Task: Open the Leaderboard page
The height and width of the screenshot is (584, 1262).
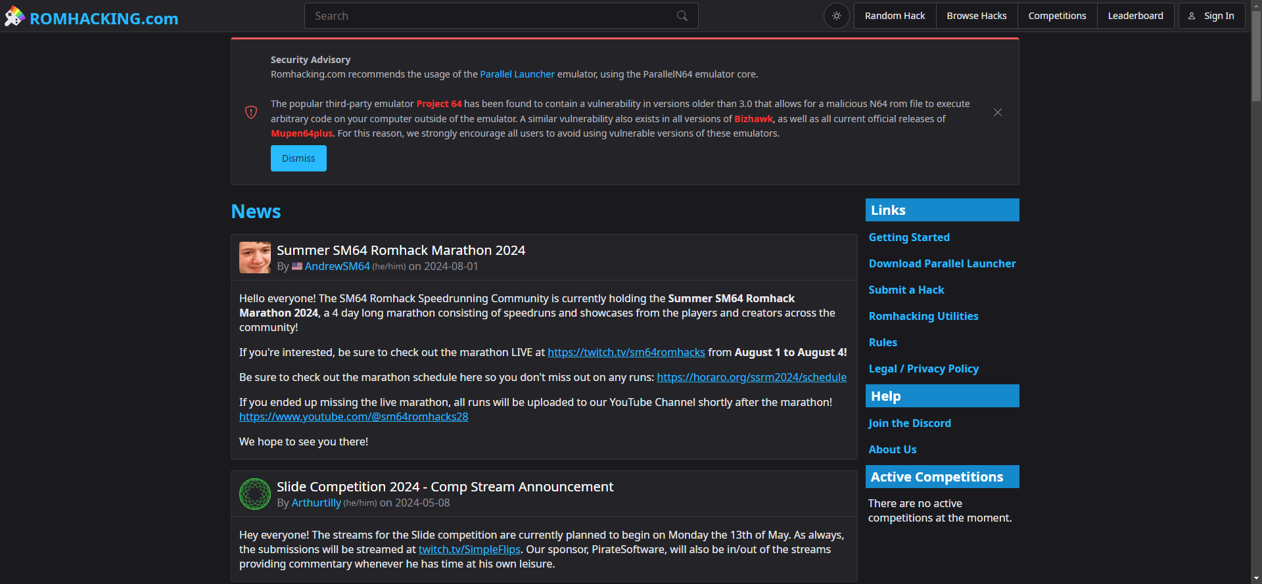Action: point(1135,16)
